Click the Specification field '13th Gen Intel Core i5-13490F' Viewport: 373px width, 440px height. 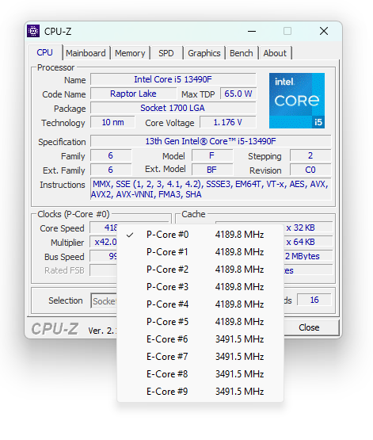pyautogui.click(x=211, y=141)
